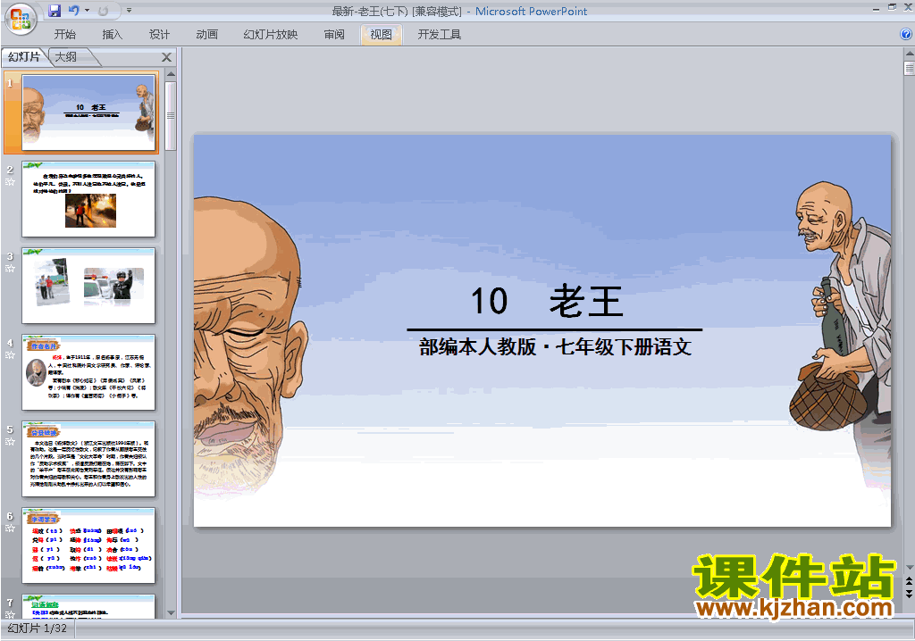915x641 pixels.
Task: Click status bar text 幻灯片 1/32
Action: pyautogui.click(x=38, y=629)
